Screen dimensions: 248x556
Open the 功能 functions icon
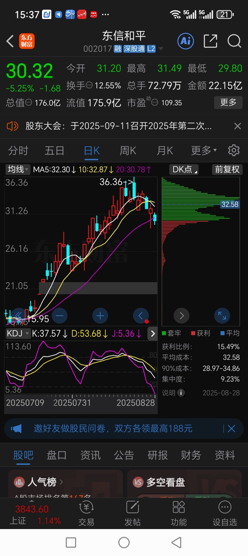179,514
